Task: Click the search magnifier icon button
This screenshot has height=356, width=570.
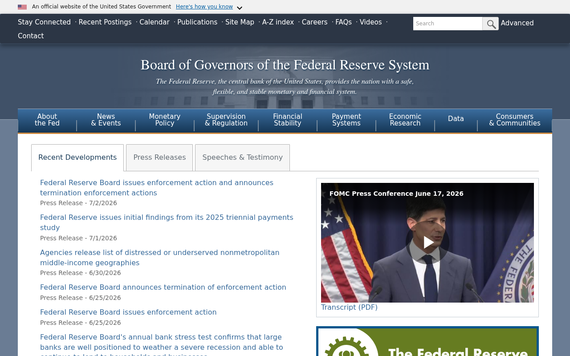Action: 490,24
